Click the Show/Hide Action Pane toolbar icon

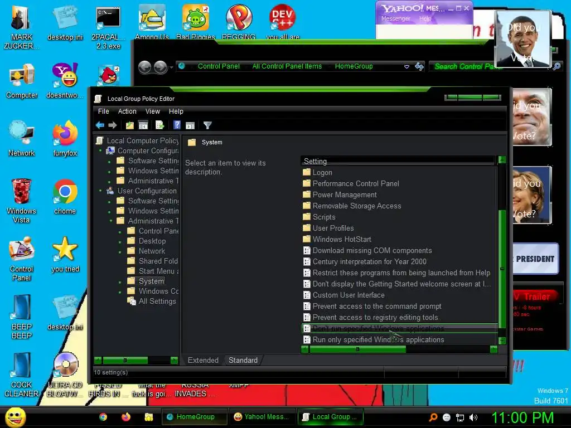(190, 125)
